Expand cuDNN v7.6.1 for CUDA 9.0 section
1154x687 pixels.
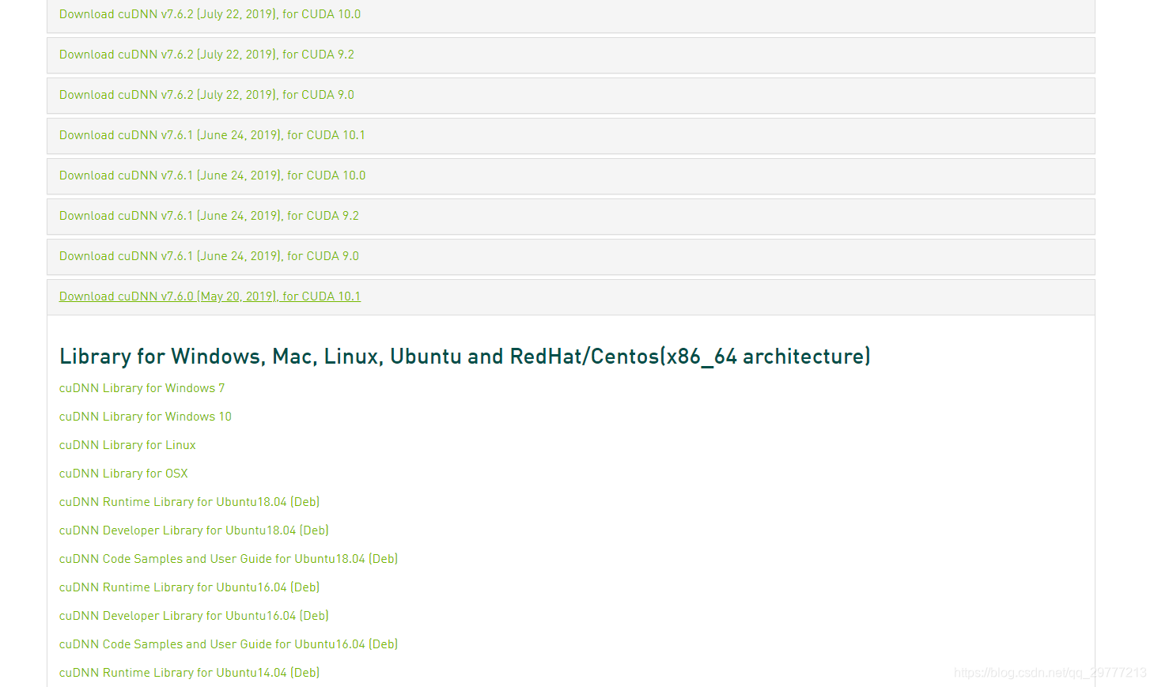209,256
